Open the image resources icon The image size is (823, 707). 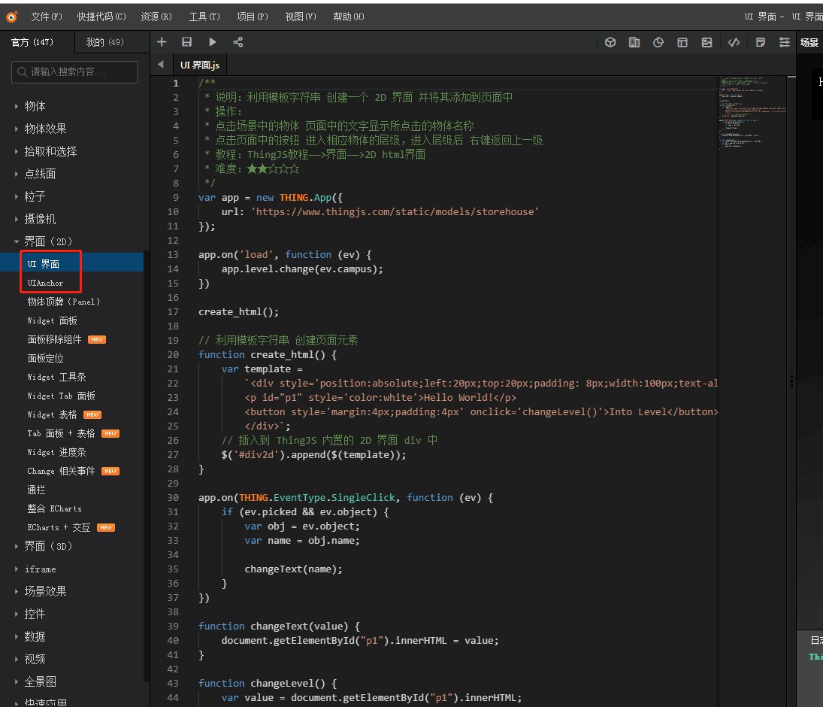[x=707, y=43]
